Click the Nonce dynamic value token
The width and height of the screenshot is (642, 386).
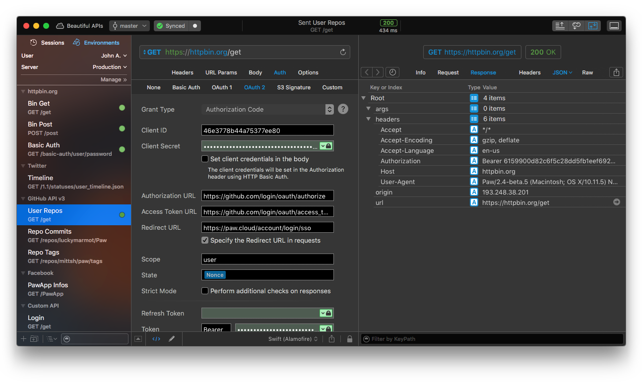click(x=215, y=275)
